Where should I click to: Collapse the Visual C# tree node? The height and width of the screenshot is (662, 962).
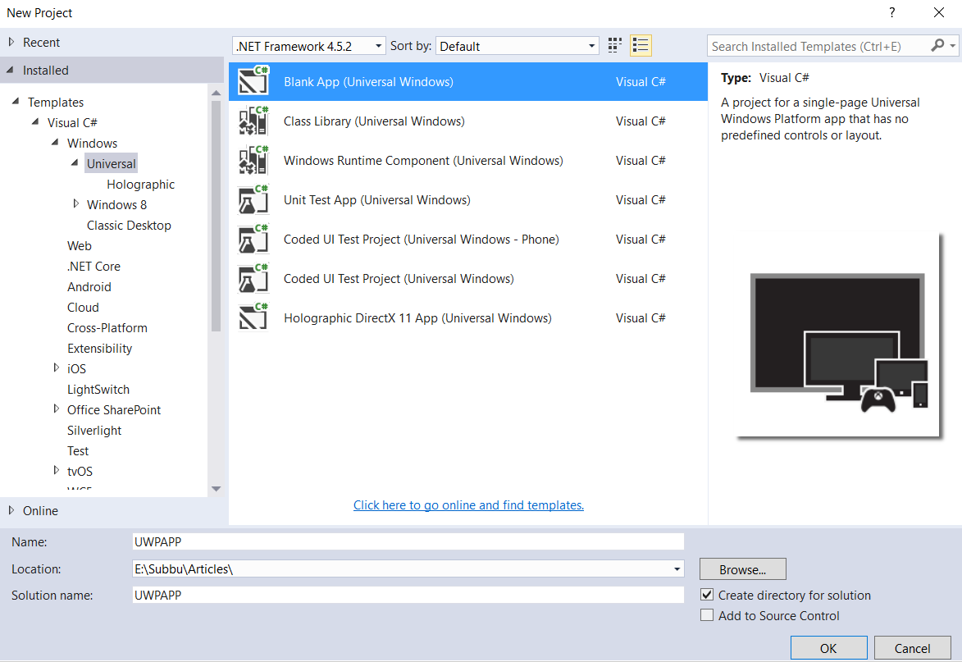coord(35,122)
